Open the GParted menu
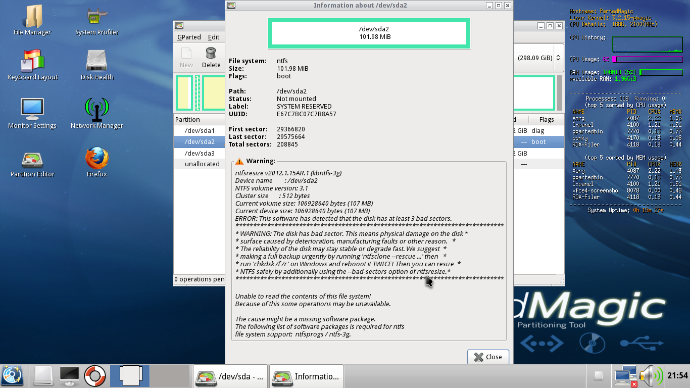This screenshot has width=690, height=388. click(x=189, y=37)
